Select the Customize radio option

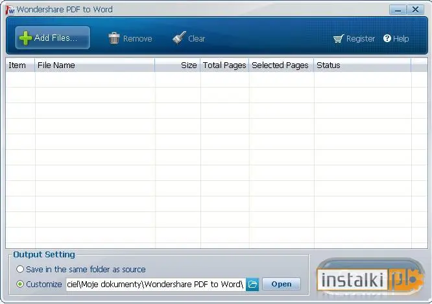coord(20,284)
